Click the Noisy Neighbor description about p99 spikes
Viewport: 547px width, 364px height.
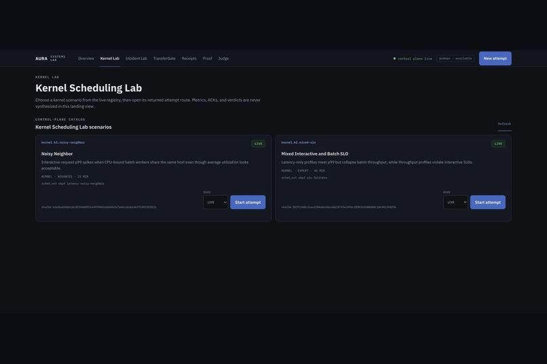pyautogui.click(x=145, y=165)
